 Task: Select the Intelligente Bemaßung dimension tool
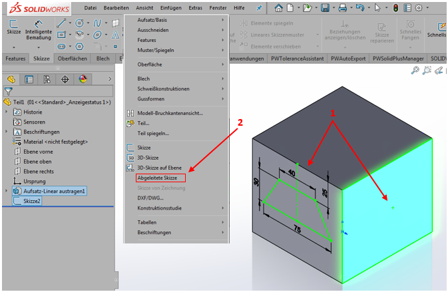coord(39,28)
